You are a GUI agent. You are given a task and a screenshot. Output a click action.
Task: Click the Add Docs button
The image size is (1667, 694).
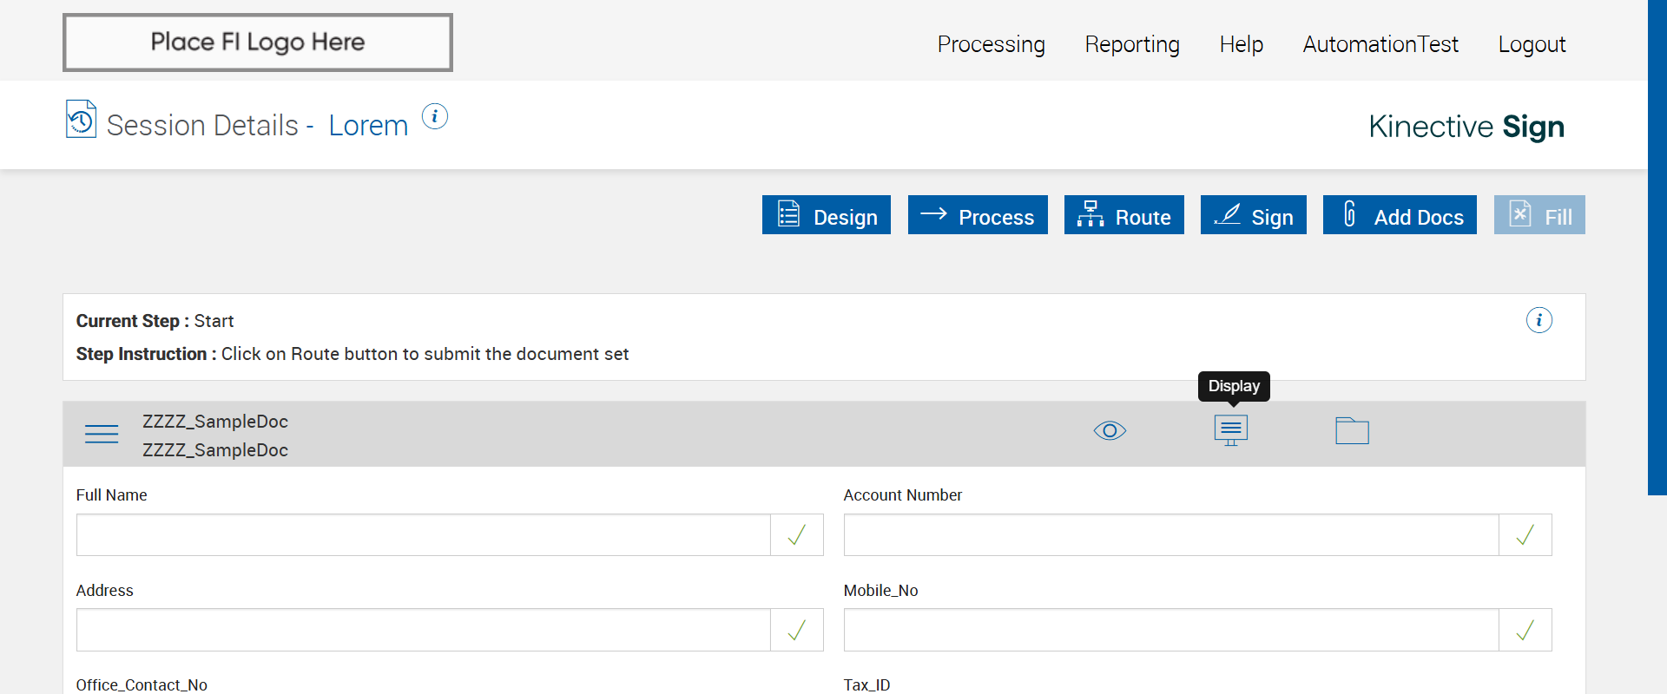point(1400,215)
